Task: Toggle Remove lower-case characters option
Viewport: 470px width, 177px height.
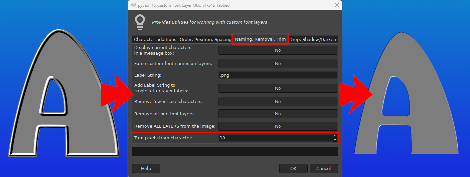Action: [x=278, y=102]
